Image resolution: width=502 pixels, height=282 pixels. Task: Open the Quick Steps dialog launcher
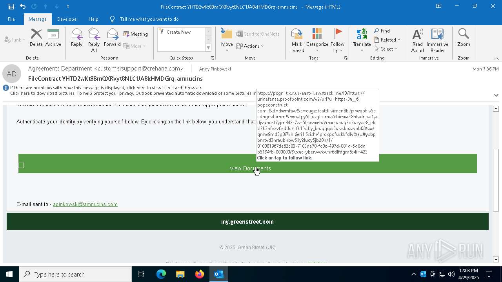click(x=213, y=58)
